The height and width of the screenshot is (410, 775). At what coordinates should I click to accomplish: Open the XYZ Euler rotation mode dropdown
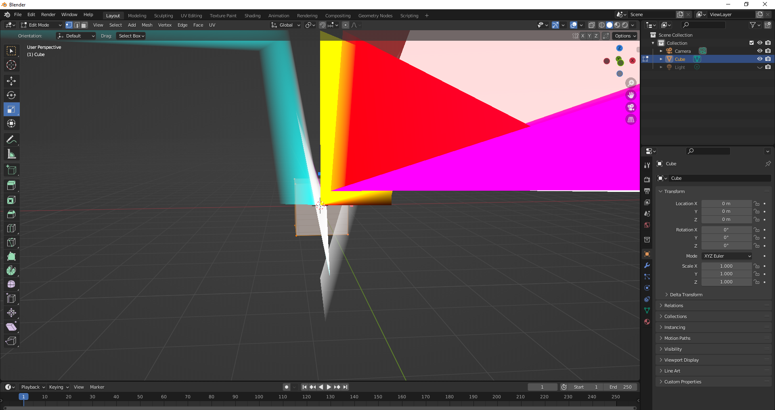pyautogui.click(x=727, y=256)
